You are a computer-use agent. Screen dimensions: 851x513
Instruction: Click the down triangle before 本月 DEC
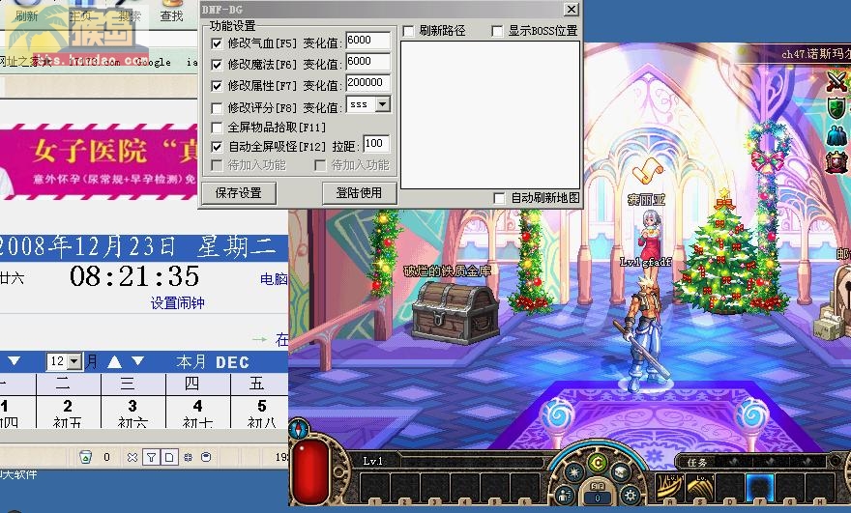click(x=138, y=361)
